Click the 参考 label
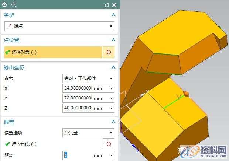Viewport: 229px width, 161px height. pos(9,78)
